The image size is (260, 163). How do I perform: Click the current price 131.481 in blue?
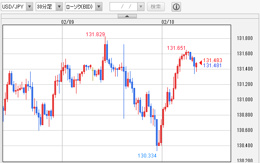coord(212,66)
